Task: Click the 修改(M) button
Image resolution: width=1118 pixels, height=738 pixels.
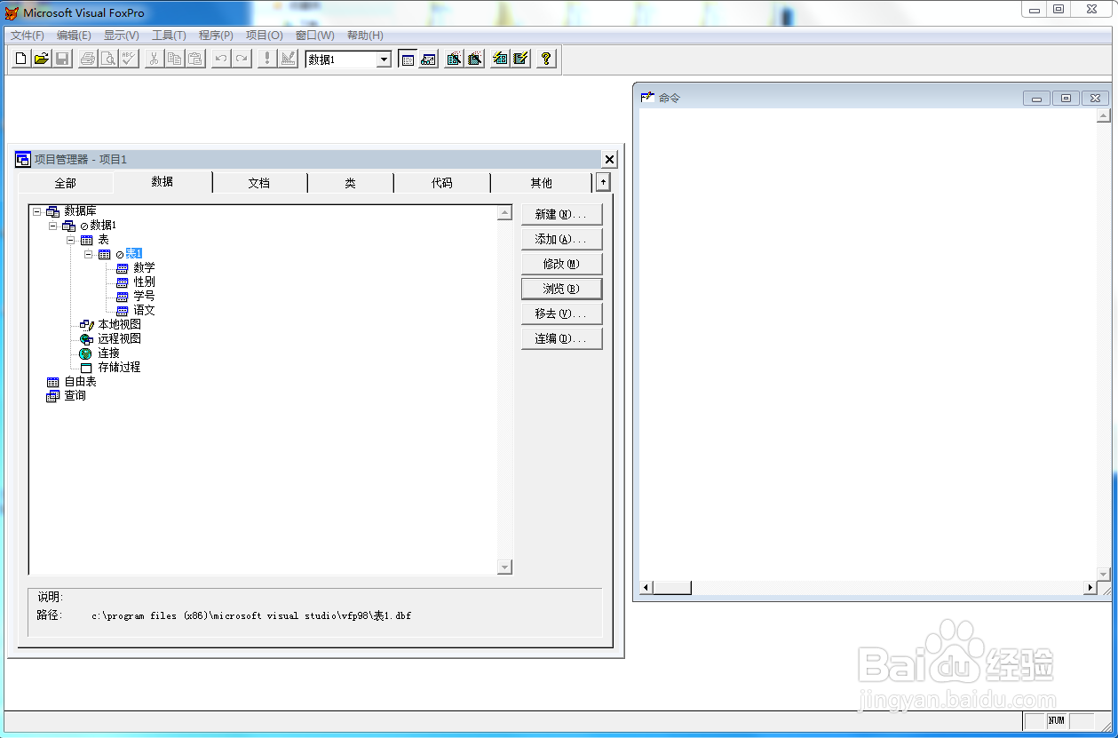Action: 561,264
